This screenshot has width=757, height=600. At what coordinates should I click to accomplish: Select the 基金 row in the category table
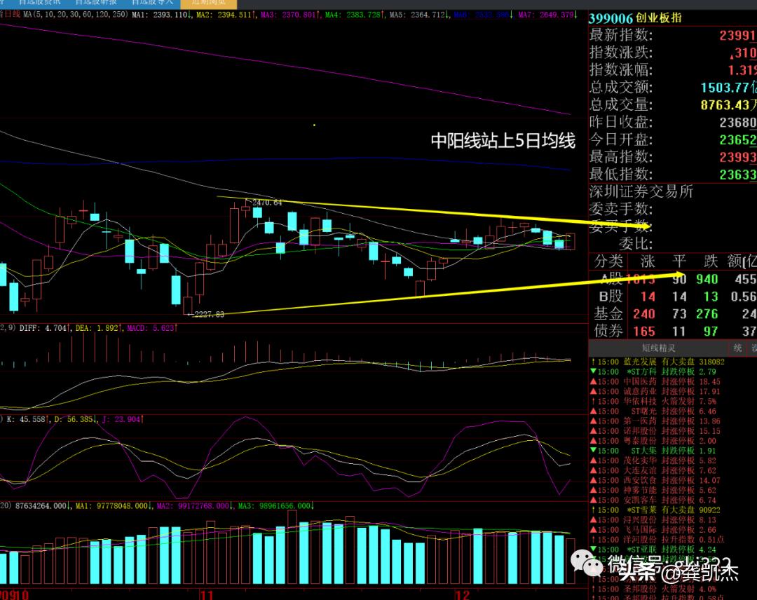tap(608, 314)
